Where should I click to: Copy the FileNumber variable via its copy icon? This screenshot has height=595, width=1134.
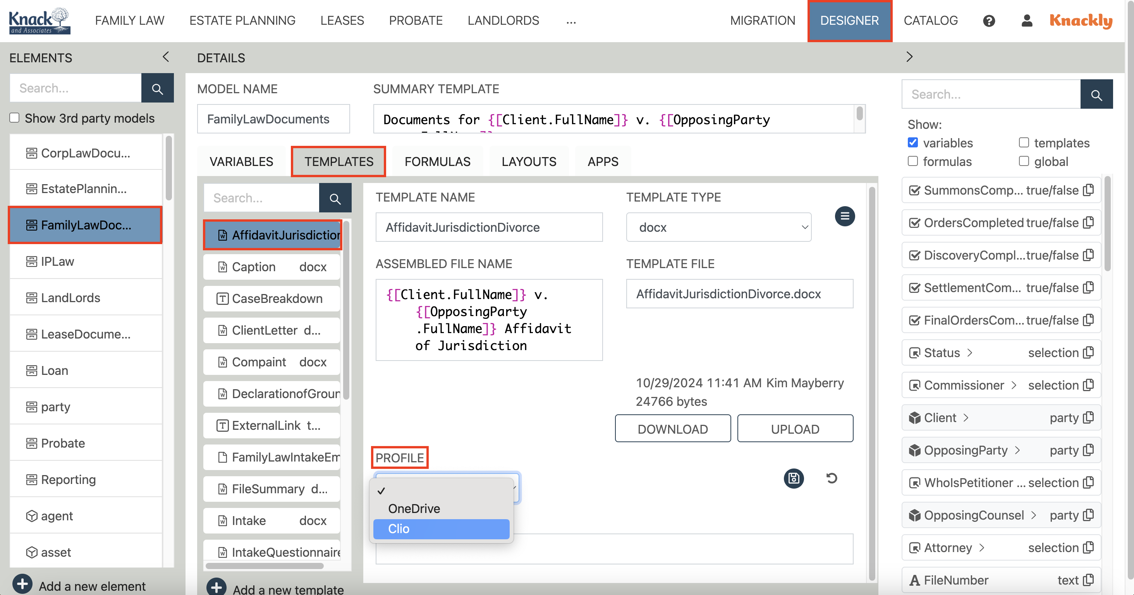(x=1089, y=580)
